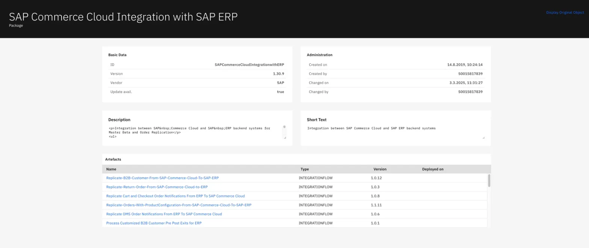Viewport: 589px width, 248px height.
Task: Click the Deployed on column header
Action: click(x=432, y=169)
